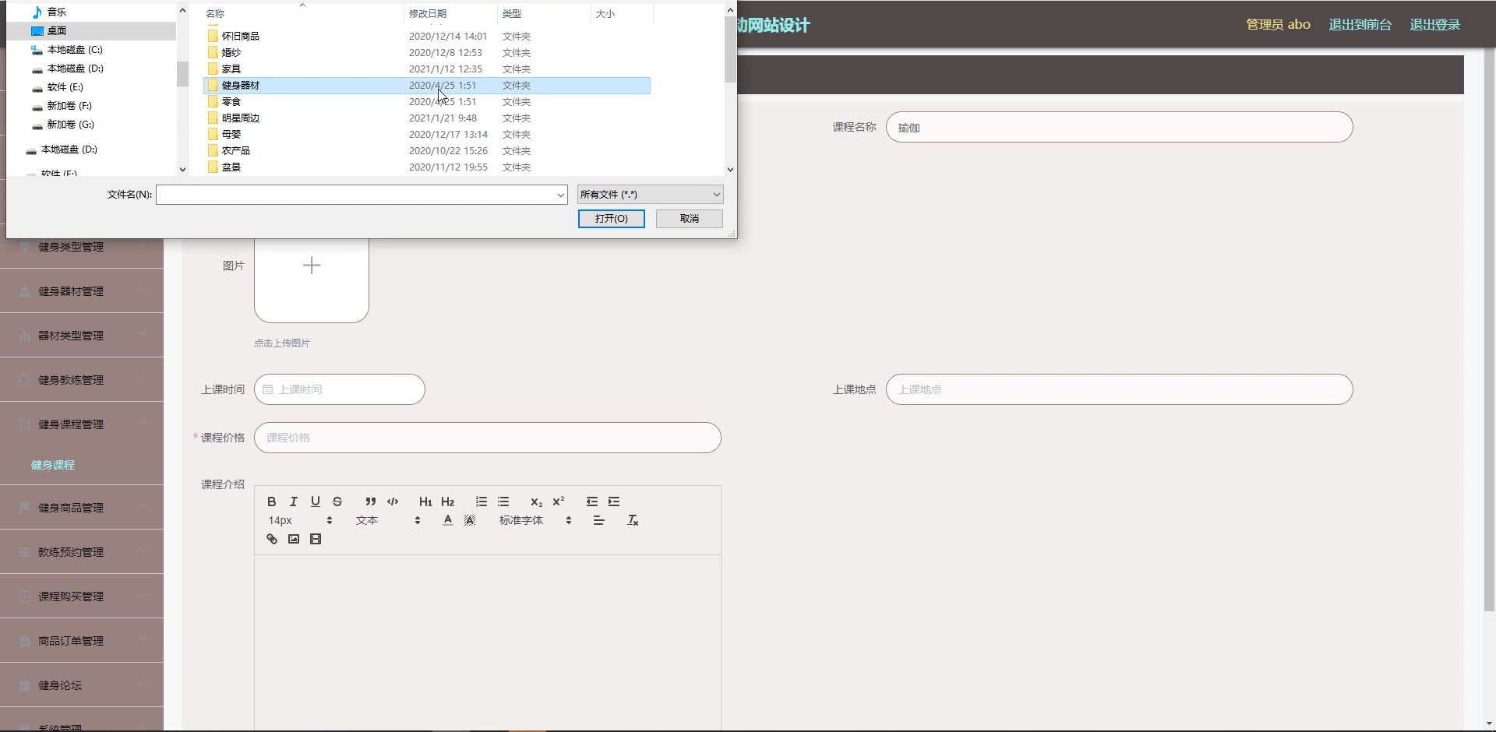Insert a video in the editor
The width and height of the screenshot is (1496, 732).
[315, 539]
